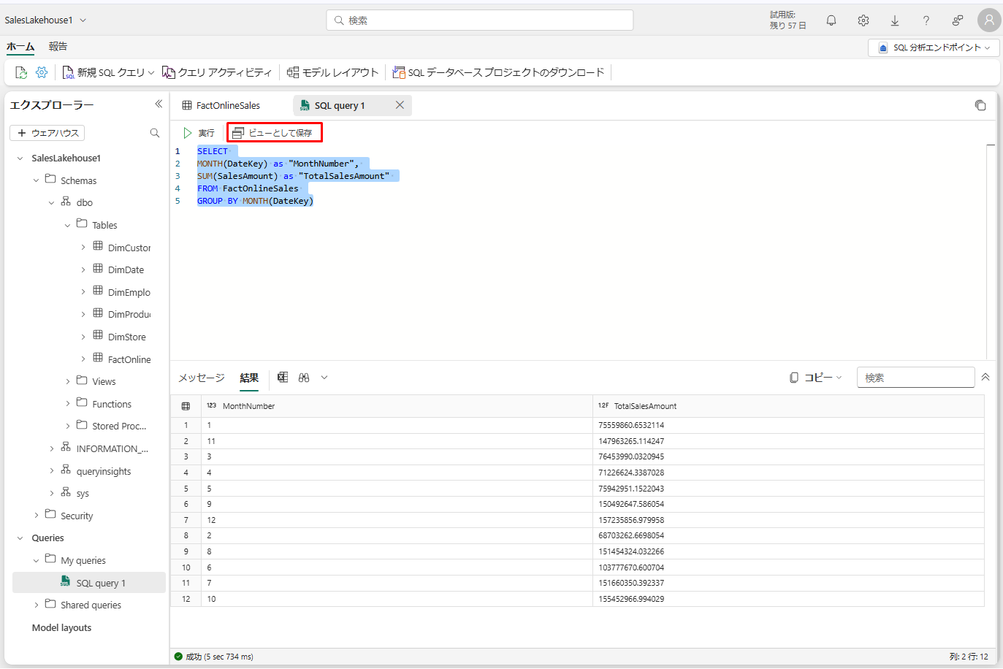The height and width of the screenshot is (669, 1003).
Task: Click the refresh icon in the ribbon toolbar
Action: 21,72
